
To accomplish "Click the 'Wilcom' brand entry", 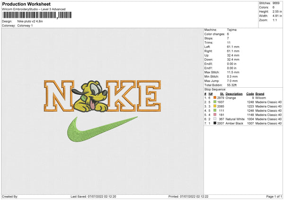I will point(261,98).
